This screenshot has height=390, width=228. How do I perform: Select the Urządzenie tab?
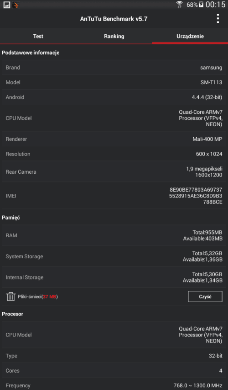[x=190, y=36]
